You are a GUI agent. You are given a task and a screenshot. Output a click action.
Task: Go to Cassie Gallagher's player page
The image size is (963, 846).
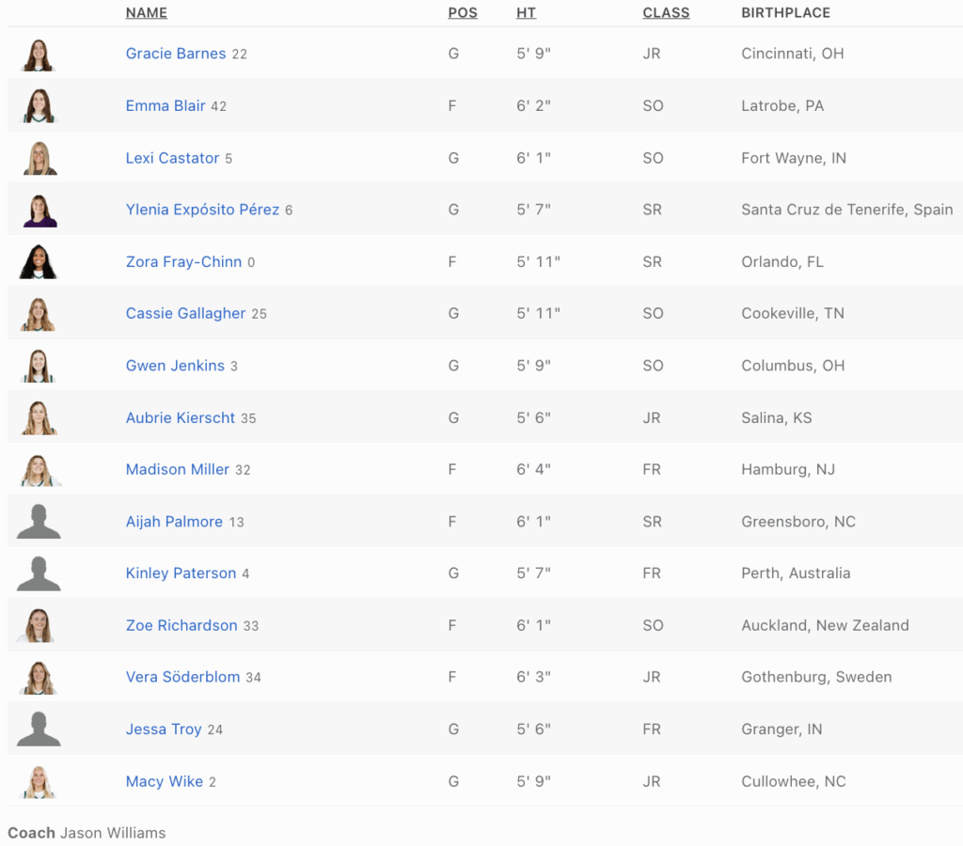tap(186, 314)
